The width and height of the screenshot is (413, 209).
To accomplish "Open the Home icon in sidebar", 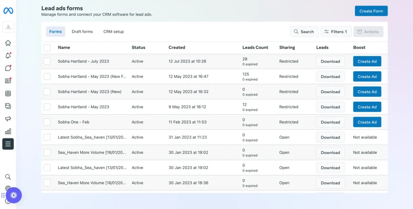I will pos(8,43).
